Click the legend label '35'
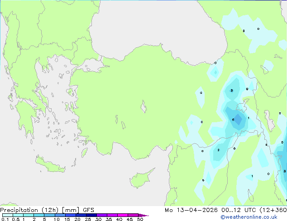The image size is (287, 221). pos(109,219)
